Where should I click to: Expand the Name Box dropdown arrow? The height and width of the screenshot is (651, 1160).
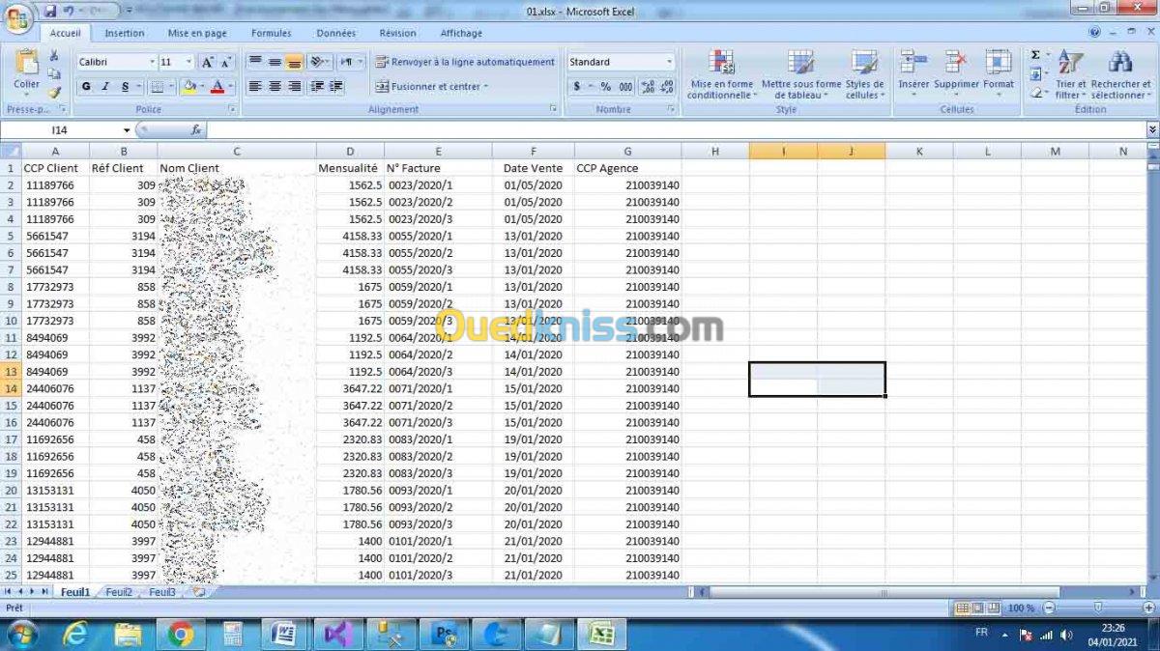point(127,130)
